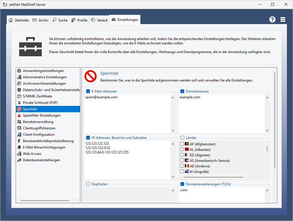Click the Anwendungseinstellungen gear icon
This screenshot has width=293, height=221.
pos(19,71)
